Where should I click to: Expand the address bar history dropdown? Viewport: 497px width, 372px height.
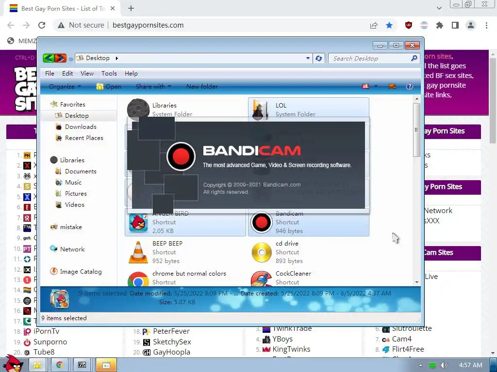coord(308,58)
